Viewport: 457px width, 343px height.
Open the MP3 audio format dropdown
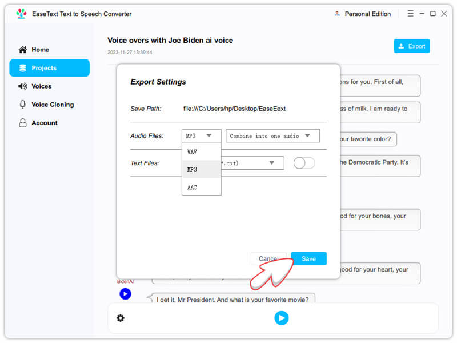click(x=201, y=135)
